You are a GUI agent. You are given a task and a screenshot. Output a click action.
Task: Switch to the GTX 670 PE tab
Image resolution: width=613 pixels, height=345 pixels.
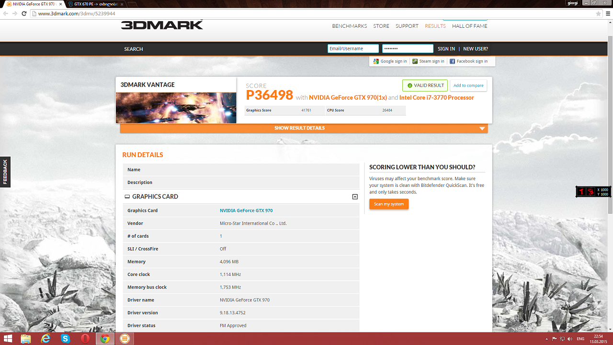96,4
